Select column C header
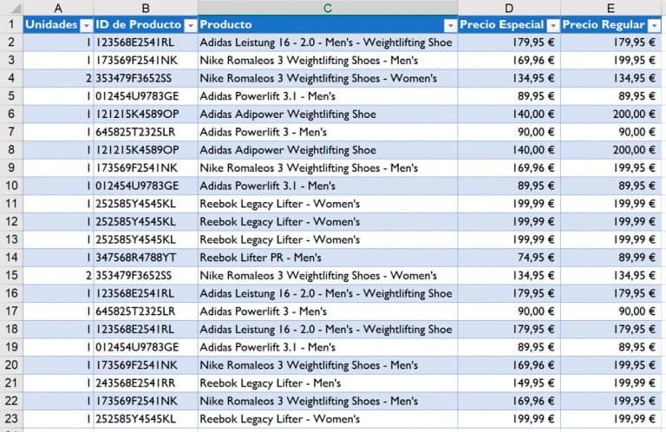This screenshot has width=666, height=432. click(x=328, y=8)
